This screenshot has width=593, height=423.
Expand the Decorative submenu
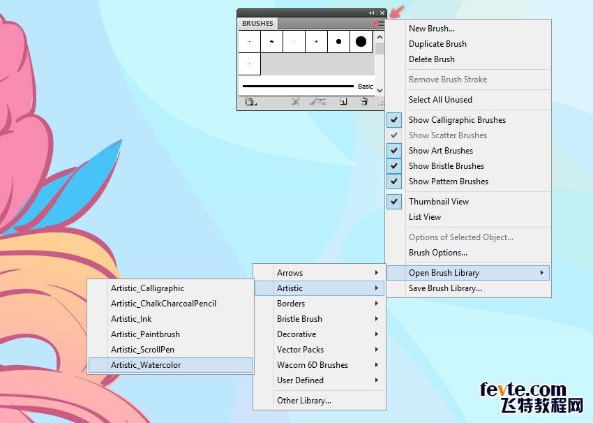point(320,334)
